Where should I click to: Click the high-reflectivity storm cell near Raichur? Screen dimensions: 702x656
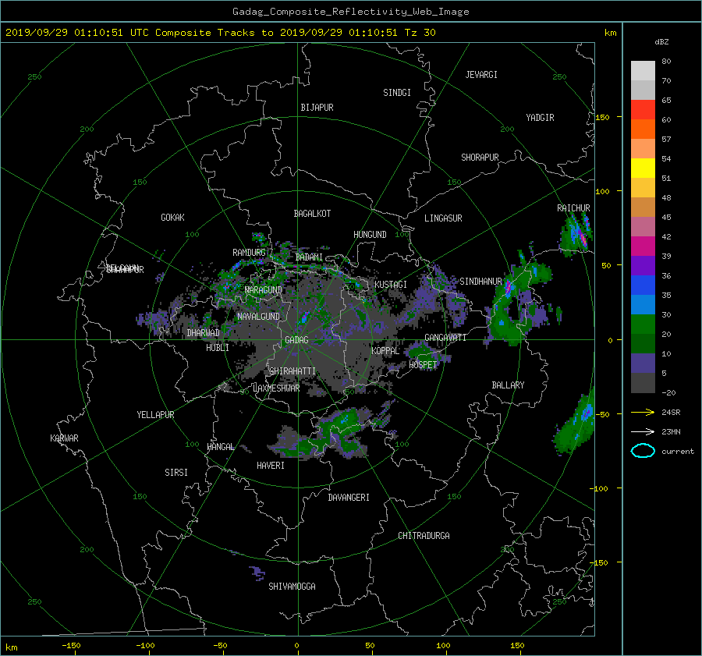pos(577,233)
